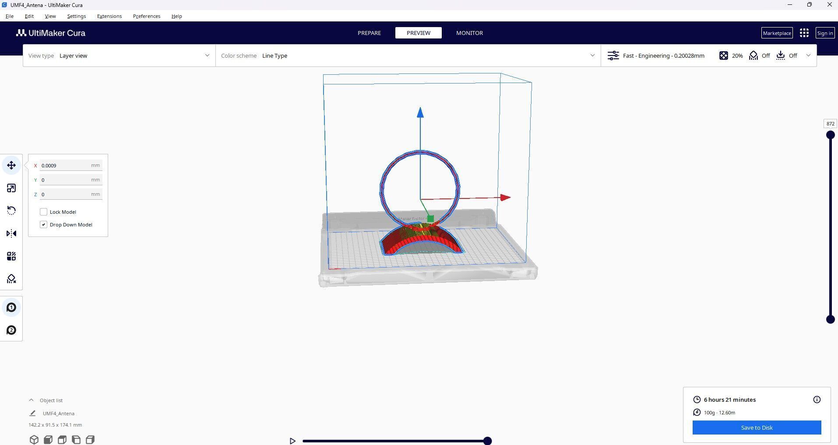This screenshot has height=445, width=838.
Task: Select UMF4_Antena in object list
Action: (59, 413)
